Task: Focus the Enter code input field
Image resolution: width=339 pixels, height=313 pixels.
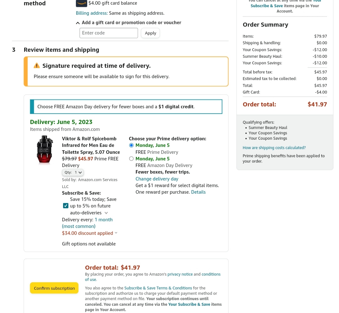Action: point(109,33)
